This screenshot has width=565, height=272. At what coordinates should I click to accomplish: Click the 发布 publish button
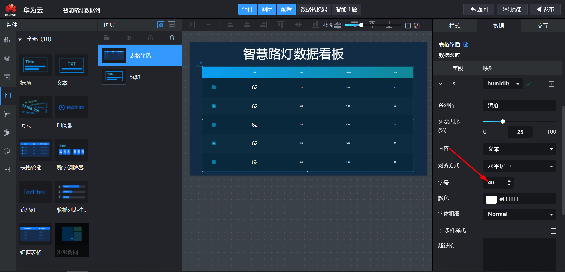545,9
